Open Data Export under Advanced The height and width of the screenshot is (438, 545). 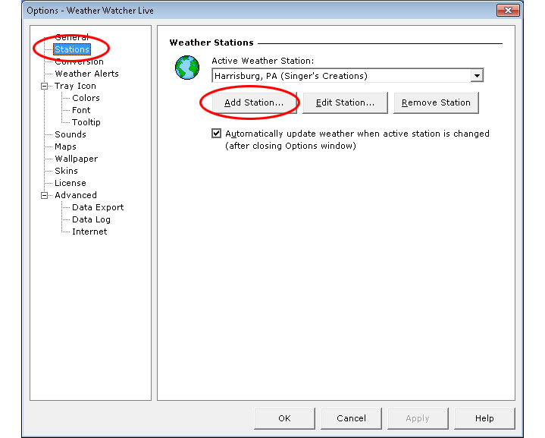pyautogui.click(x=98, y=207)
